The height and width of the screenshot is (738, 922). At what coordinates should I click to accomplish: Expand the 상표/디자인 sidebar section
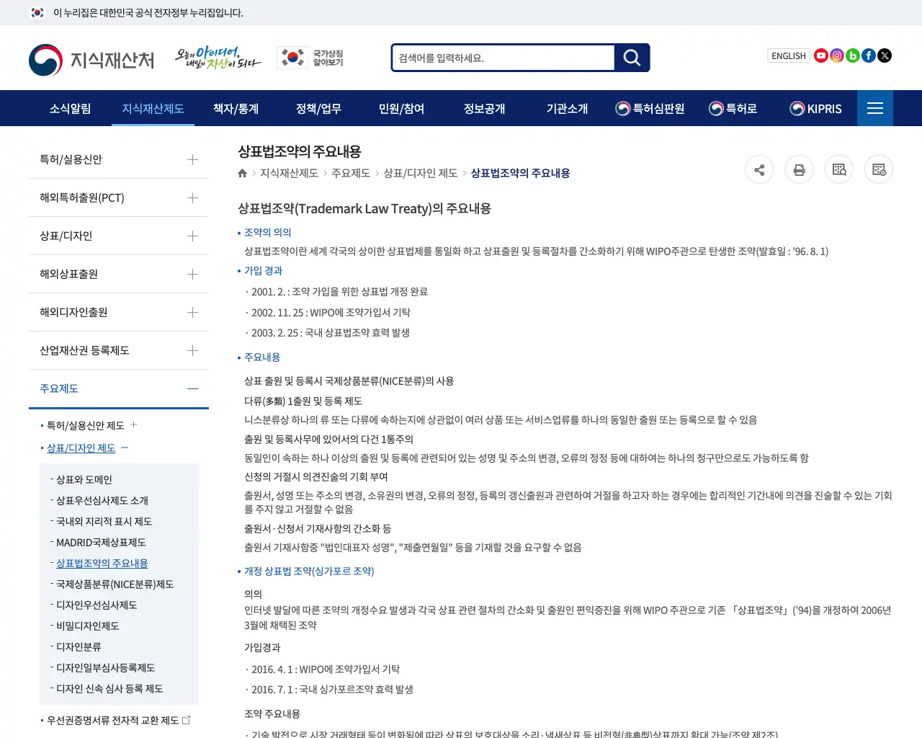(192, 236)
